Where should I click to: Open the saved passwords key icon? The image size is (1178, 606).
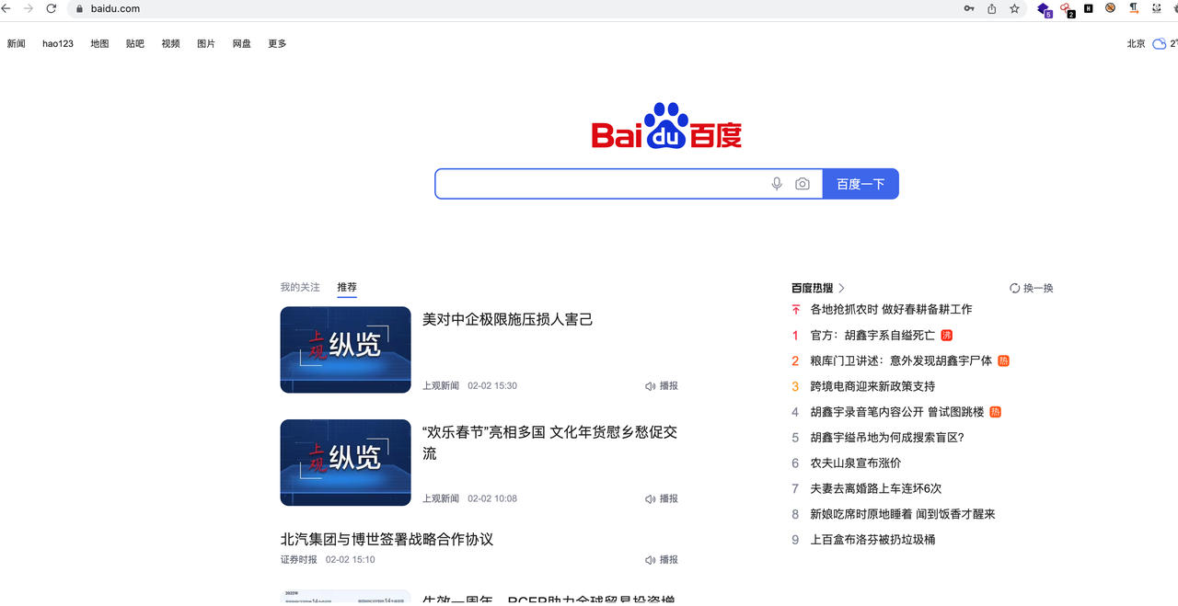point(969,8)
